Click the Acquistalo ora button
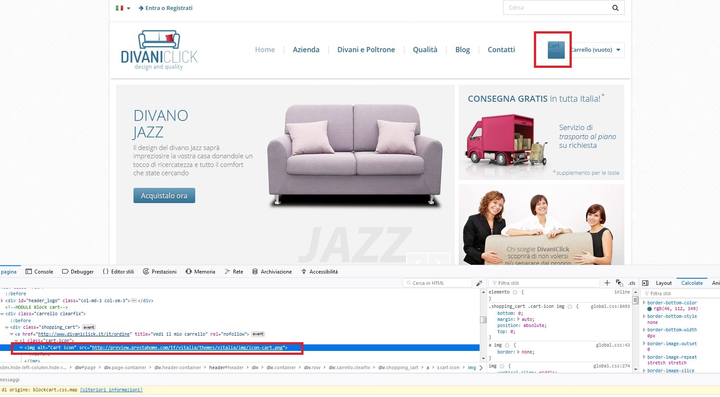The height and width of the screenshot is (397, 720). pyautogui.click(x=164, y=196)
